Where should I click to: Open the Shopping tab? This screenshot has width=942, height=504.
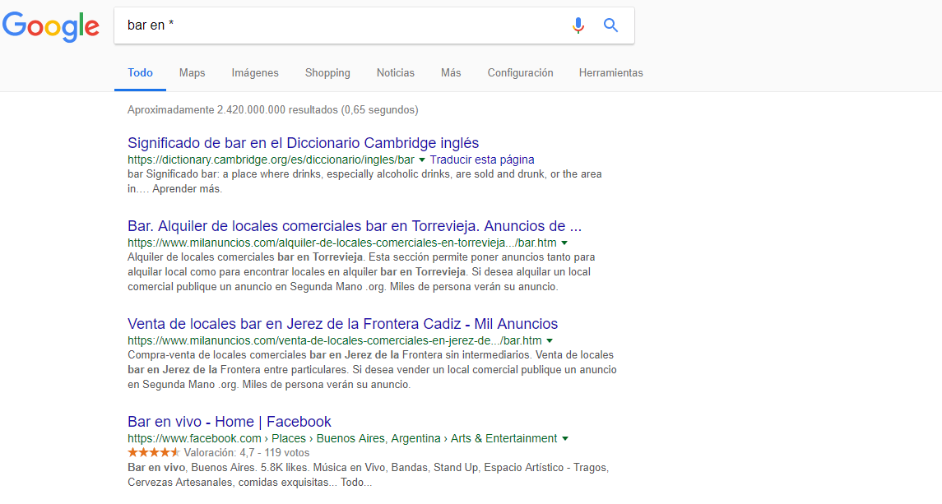[x=327, y=72]
